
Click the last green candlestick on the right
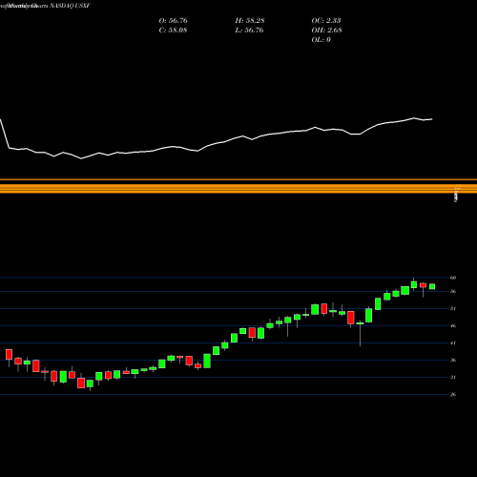tap(432, 286)
